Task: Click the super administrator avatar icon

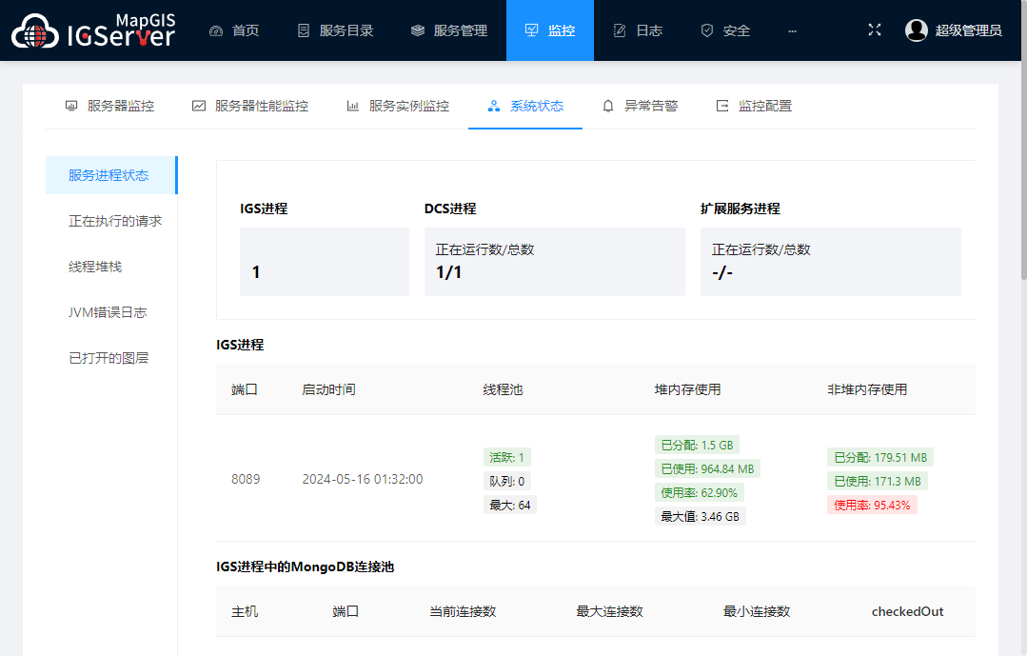Action: 917,30
